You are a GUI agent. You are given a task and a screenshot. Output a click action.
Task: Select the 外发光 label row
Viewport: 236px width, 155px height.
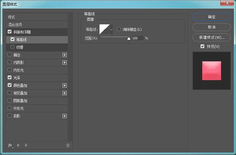coord(37,108)
